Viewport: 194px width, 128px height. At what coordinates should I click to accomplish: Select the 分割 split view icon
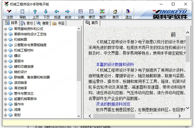tap(81, 14)
